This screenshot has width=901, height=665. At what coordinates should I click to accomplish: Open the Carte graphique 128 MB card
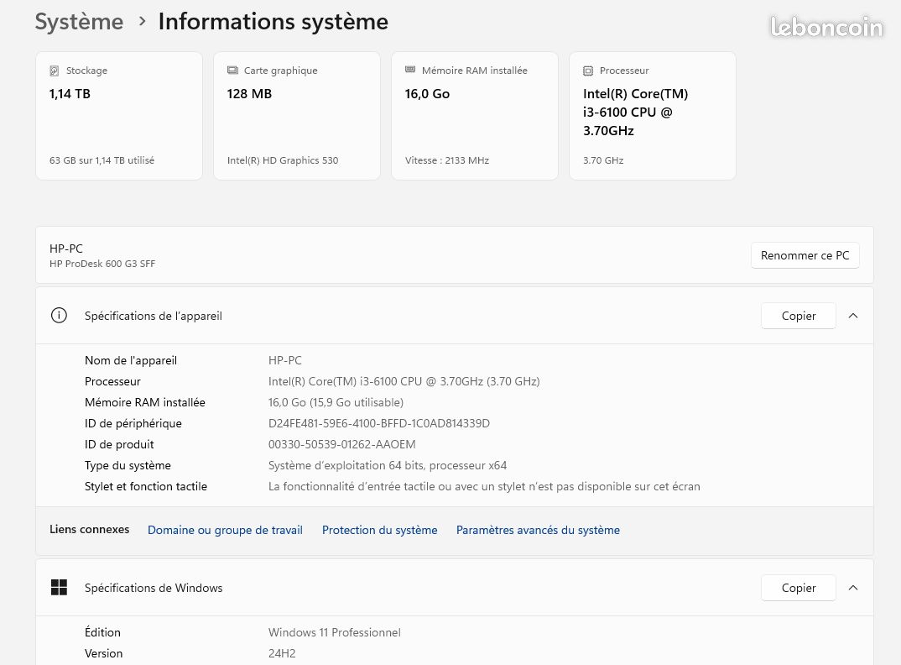pyautogui.click(x=296, y=116)
